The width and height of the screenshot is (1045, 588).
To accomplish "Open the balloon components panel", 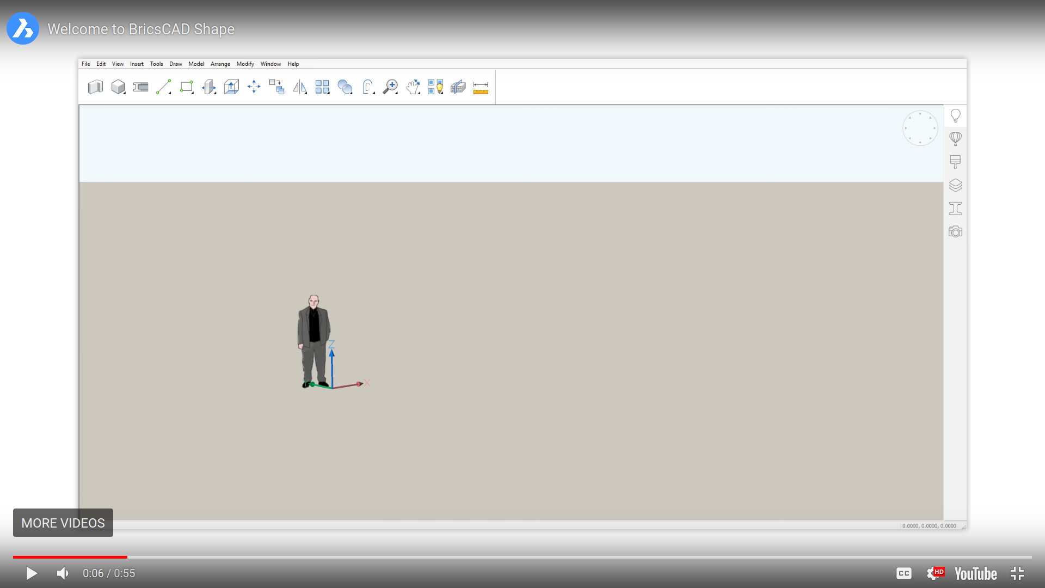I will point(955,139).
